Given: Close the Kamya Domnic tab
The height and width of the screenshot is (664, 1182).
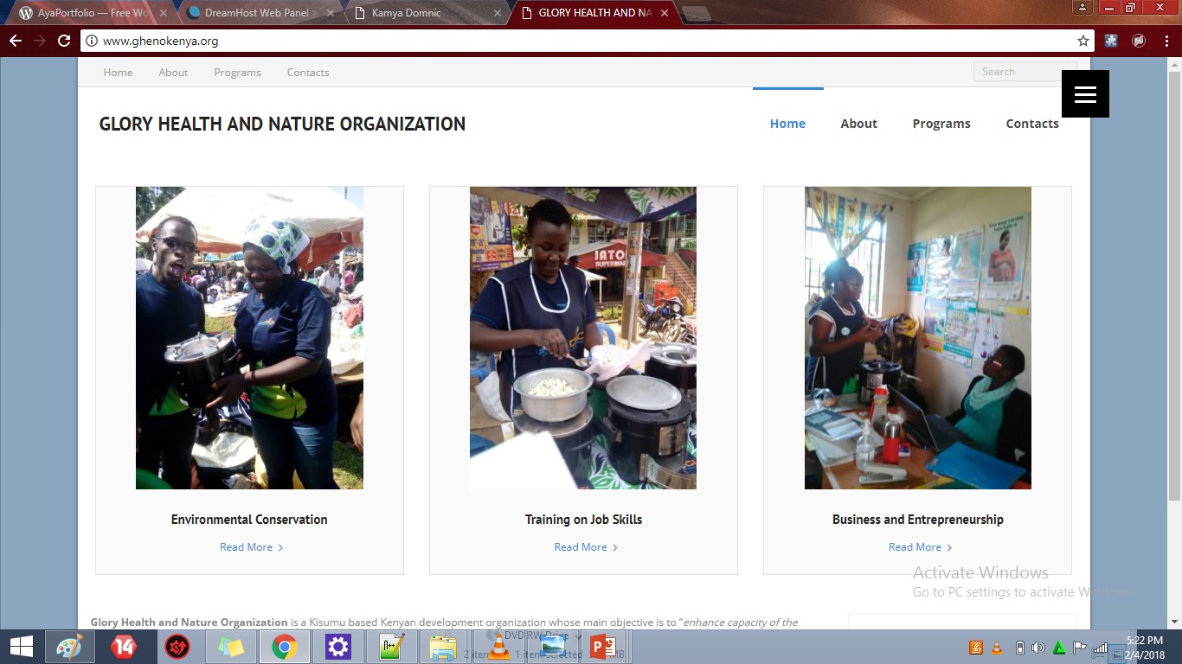Looking at the screenshot, I should (497, 13).
